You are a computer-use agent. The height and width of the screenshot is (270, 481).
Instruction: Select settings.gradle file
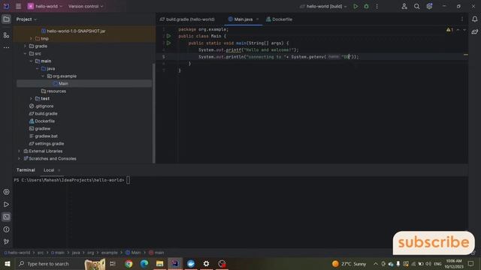click(47, 143)
